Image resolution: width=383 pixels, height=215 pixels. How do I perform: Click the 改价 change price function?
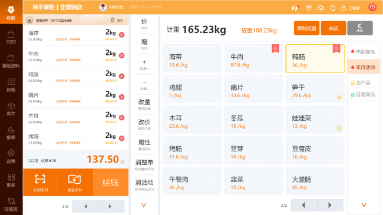pos(144,124)
